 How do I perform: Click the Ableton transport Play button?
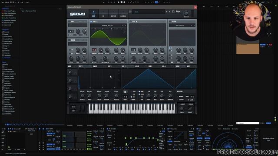119,2
